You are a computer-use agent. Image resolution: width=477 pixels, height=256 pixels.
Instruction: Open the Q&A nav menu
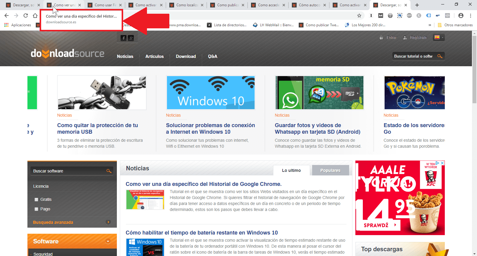213,56
